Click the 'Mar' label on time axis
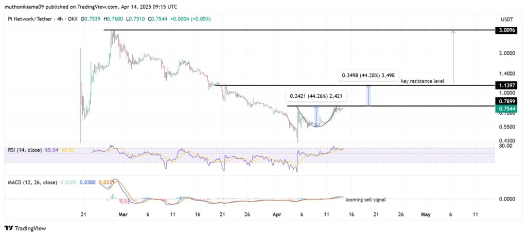Viewport: 527px width, 236px height. 123,214
